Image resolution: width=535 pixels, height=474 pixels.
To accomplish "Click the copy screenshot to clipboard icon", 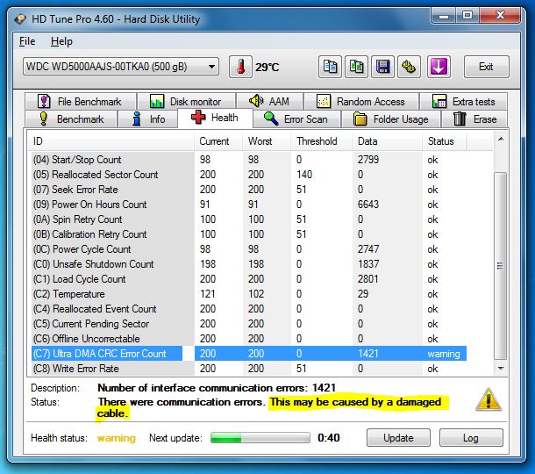I will tap(356, 67).
